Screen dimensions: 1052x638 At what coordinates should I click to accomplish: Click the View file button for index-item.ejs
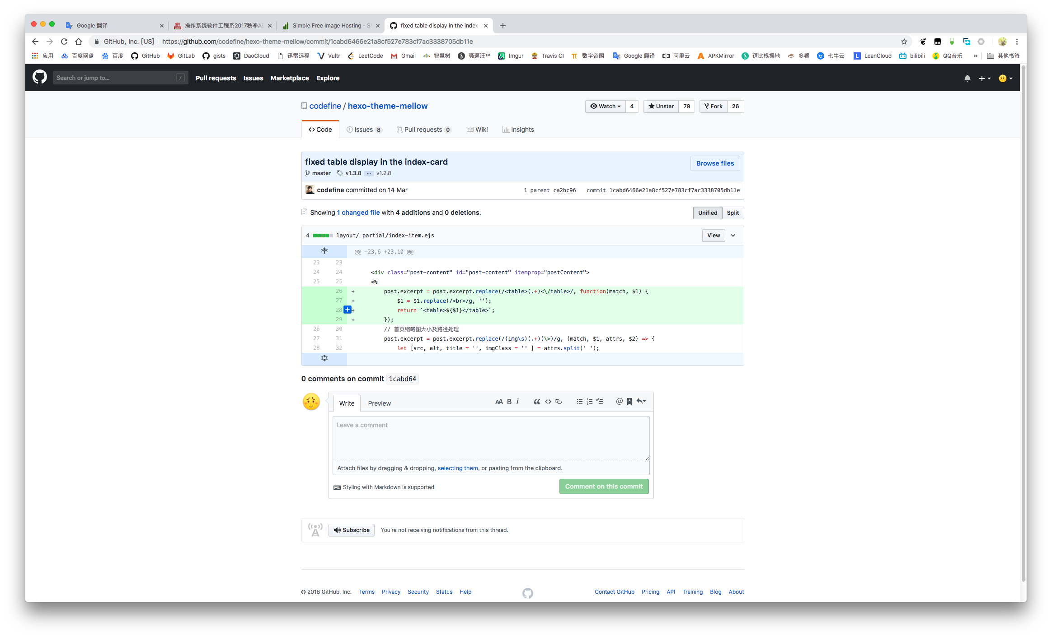coord(713,235)
